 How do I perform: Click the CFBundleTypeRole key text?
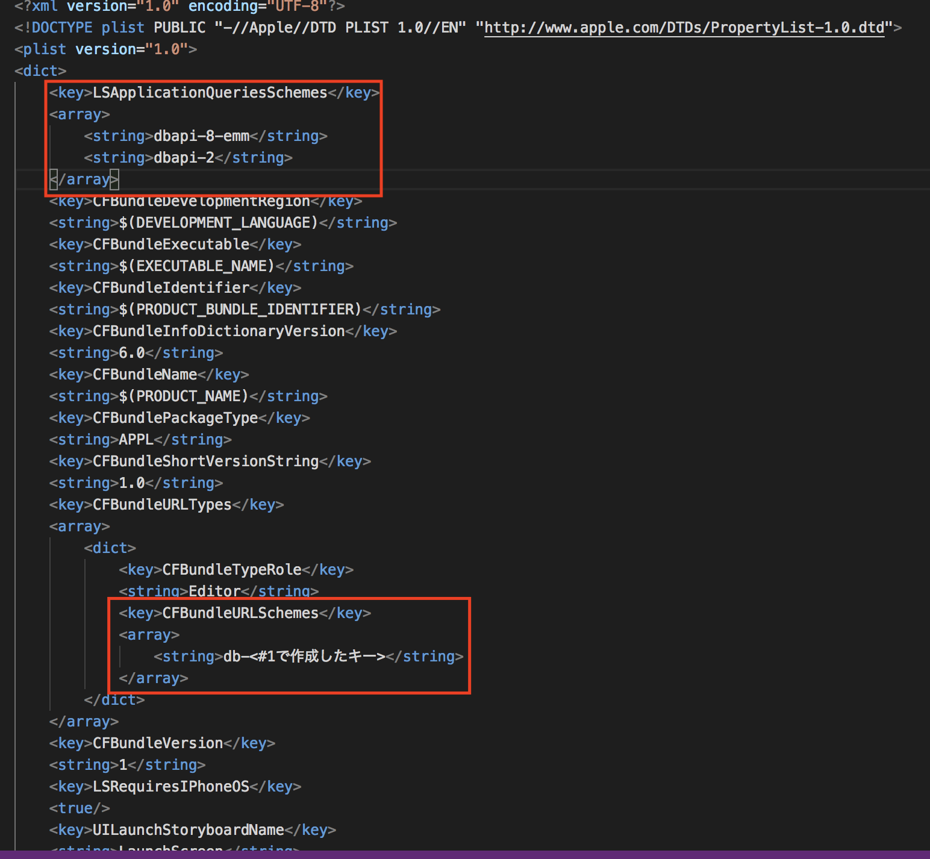click(x=232, y=570)
